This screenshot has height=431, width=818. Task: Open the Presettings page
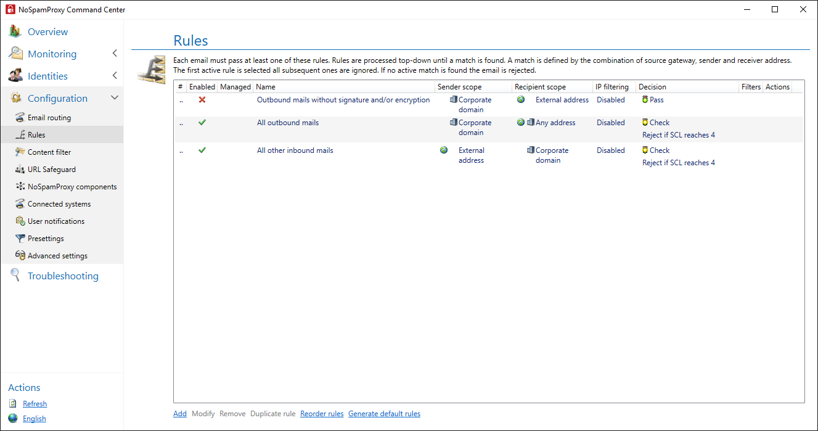46,238
